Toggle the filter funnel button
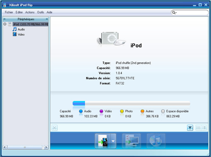The image size is (211, 157). (x=190, y=128)
